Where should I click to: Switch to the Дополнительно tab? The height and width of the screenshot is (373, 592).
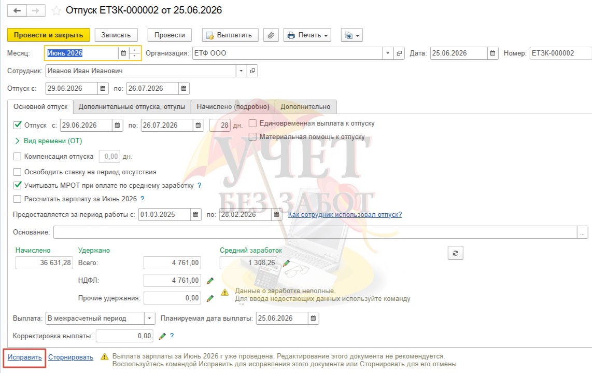coord(305,107)
